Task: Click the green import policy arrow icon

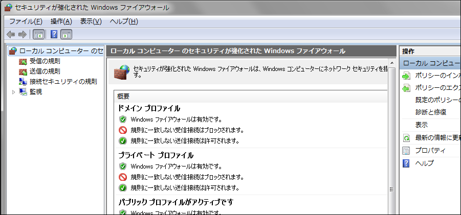Action: click(406, 76)
